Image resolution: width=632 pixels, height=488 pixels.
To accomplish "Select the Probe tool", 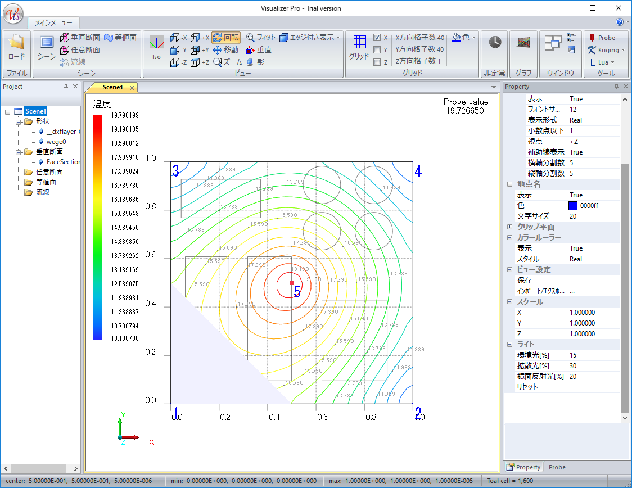I will (x=602, y=38).
